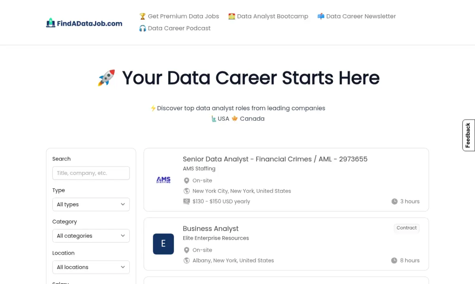This screenshot has height=284, width=475.
Task: Open the Business Analyst job listing
Action: [211, 229]
